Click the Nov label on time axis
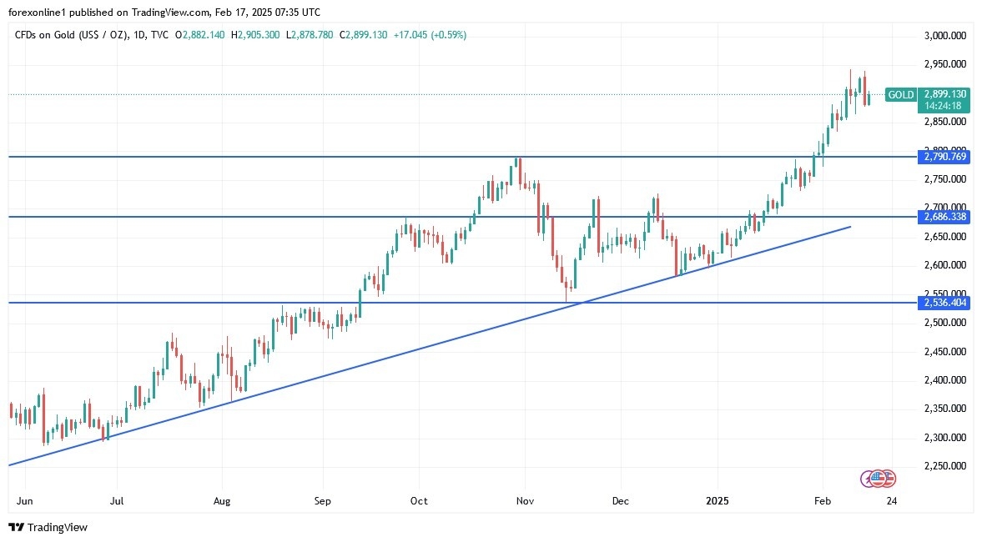Viewport: 982px width, 542px height. 525,501
